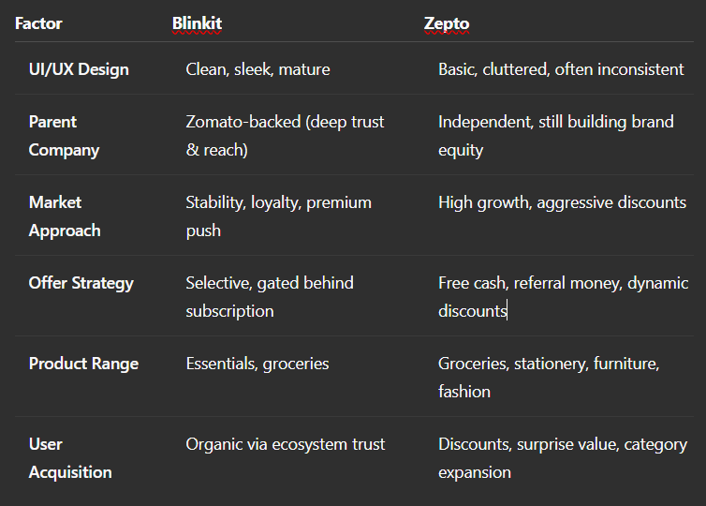Image resolution: width=706 pixels, height=506 pixels.
Task: Select the Offer Strategy row label
Action: pyautogui.click(x=81, y=283)
